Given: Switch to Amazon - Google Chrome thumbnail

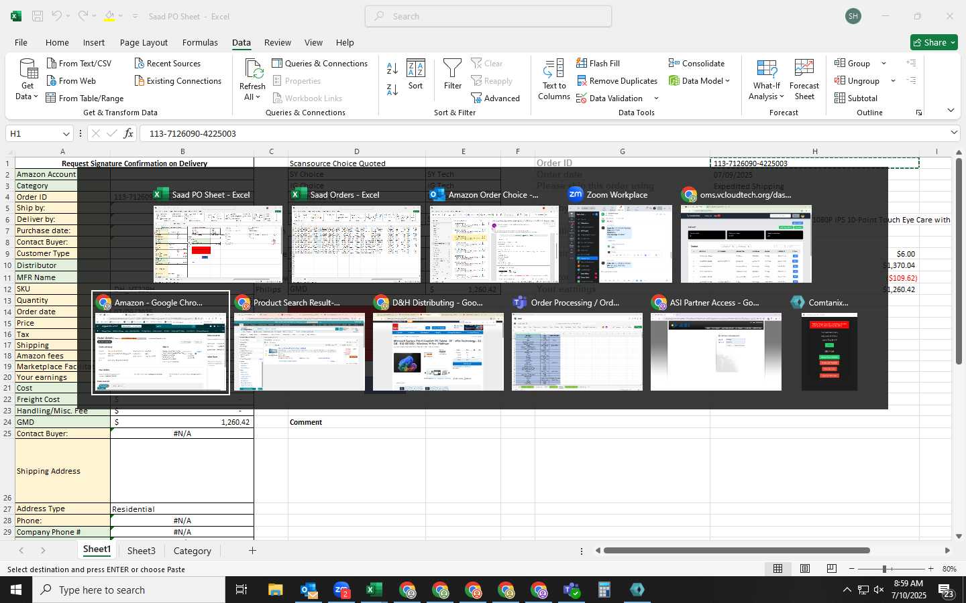Looking at the screenshot, I should point(161,342).
